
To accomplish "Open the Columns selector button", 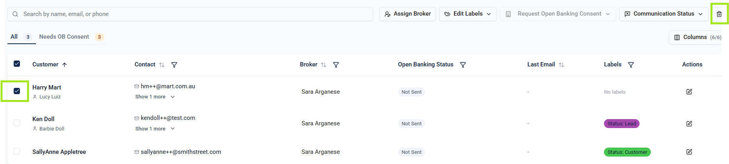I will point(695,37).
